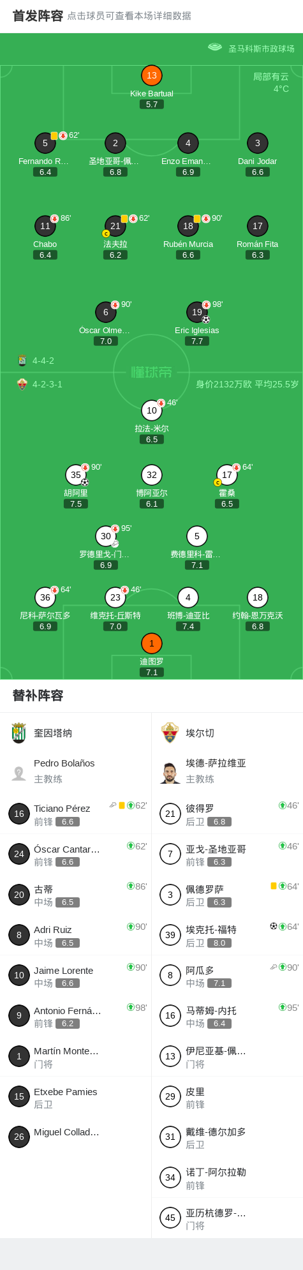This screenshot has height=1270, width=303.
Task: Open coach 埃德-萨拉维亚 profile photo
Action: (170, 772)
